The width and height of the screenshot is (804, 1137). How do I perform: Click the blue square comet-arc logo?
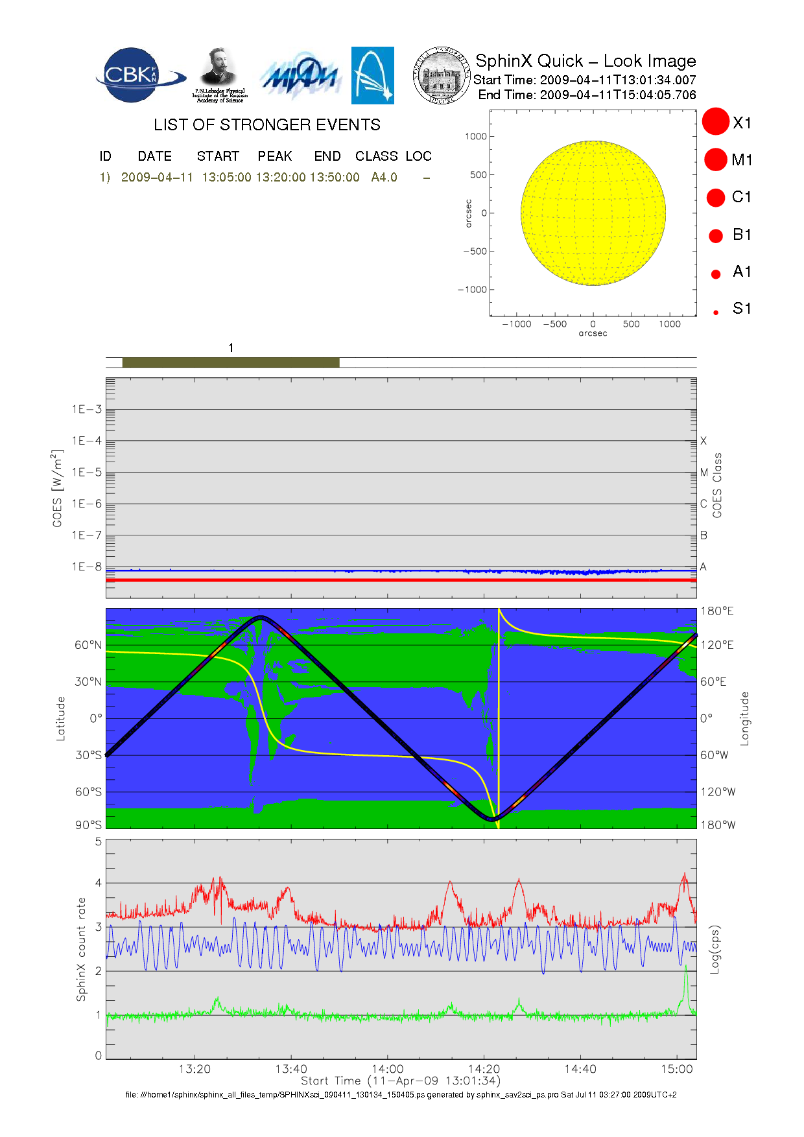(x=372, y=75)
